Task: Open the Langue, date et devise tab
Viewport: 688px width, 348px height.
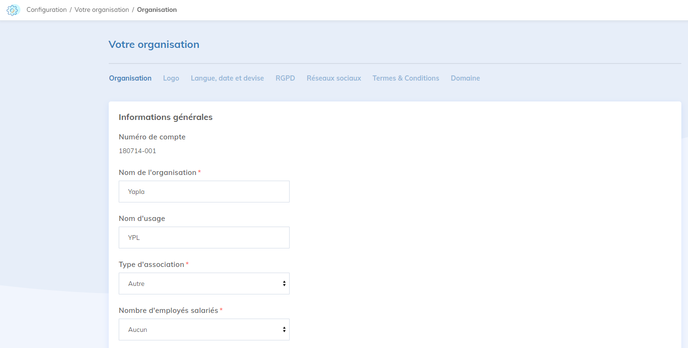Action: [x=227, y=78]
